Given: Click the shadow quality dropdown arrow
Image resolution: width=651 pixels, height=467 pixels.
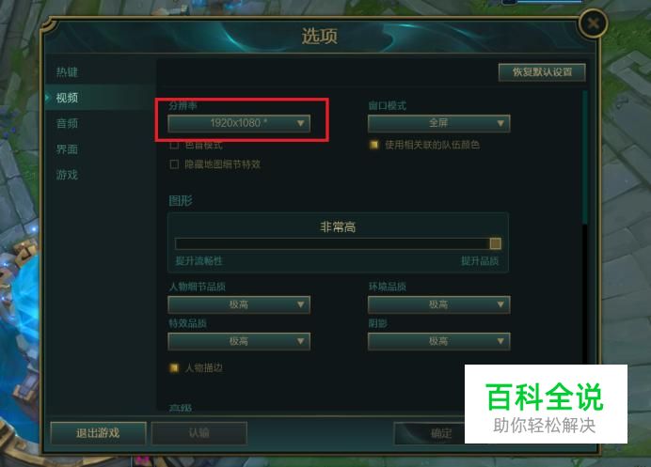Looking at the screenshot, I should pos(500,341).
